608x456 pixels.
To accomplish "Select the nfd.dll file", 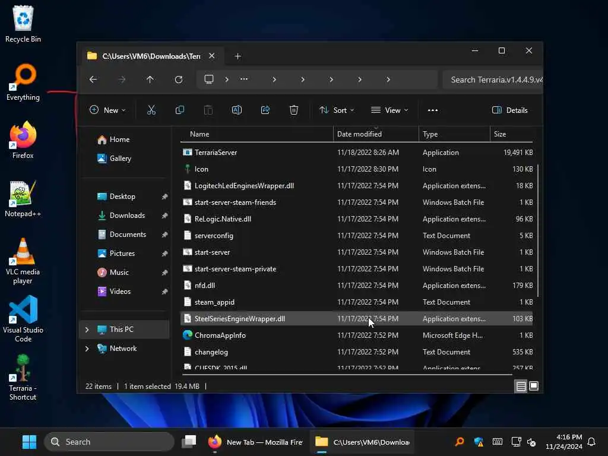I will [356, 286].
